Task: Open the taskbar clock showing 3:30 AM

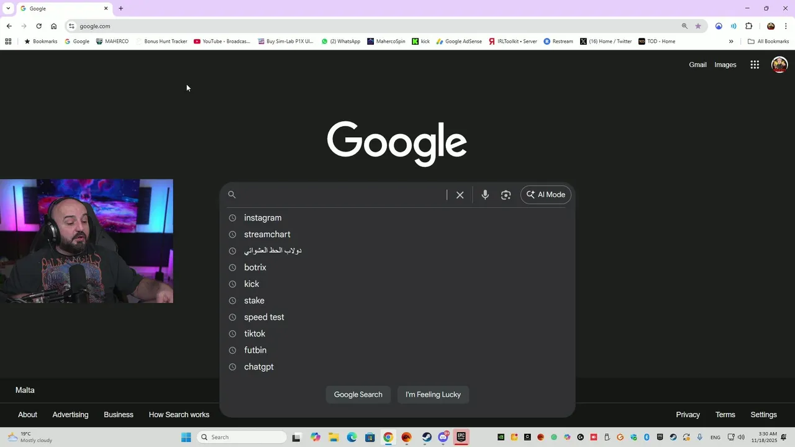Action: [764, 437]
